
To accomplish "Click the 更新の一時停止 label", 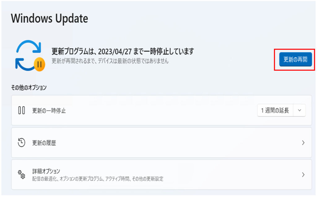I will [x=49, y=111].
